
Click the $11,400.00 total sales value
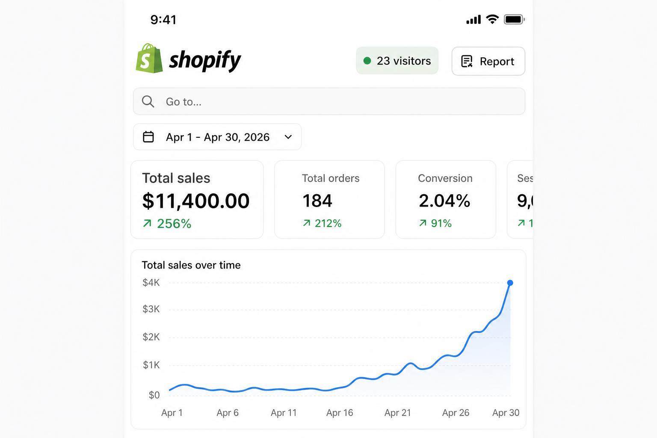point(196,201)
